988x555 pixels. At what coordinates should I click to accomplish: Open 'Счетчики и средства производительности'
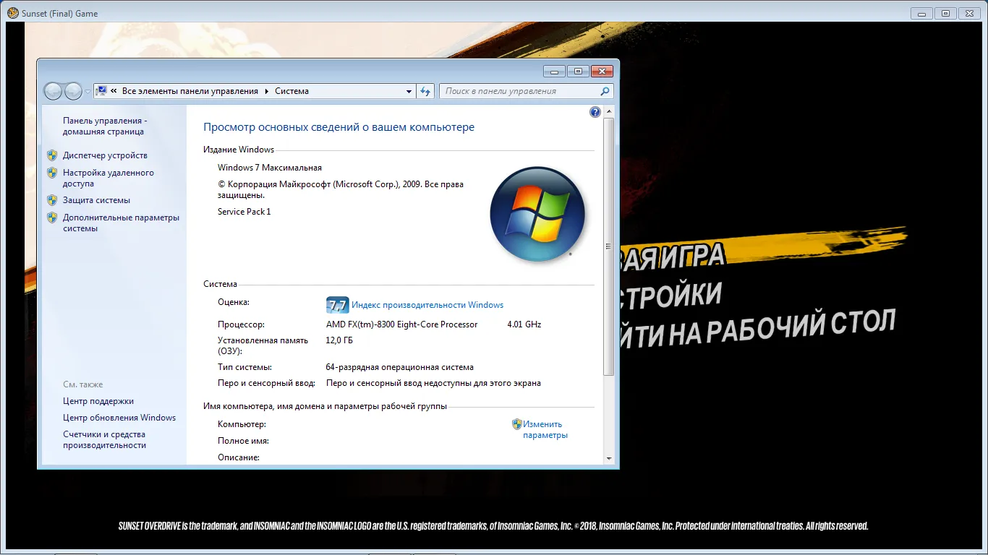coord(105,440)
